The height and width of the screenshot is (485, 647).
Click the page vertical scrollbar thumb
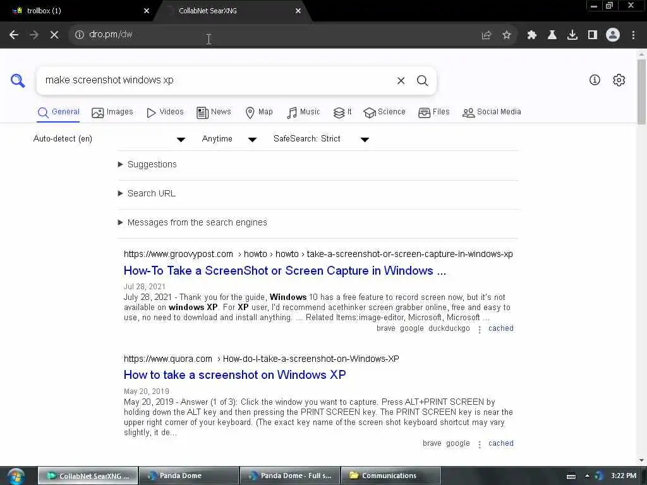pos(641,92)
